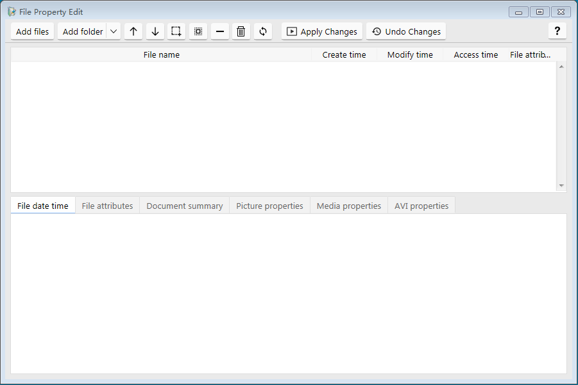
Task: Click the move up arrow icon
Action: pos(133,31)
